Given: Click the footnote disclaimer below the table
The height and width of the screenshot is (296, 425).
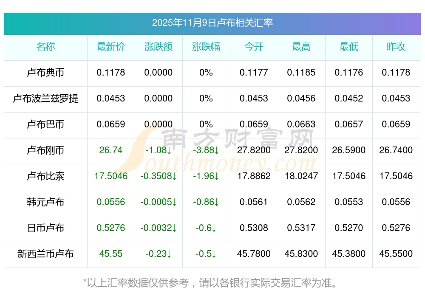Looking at the screenshot, I should click(212, 282).
